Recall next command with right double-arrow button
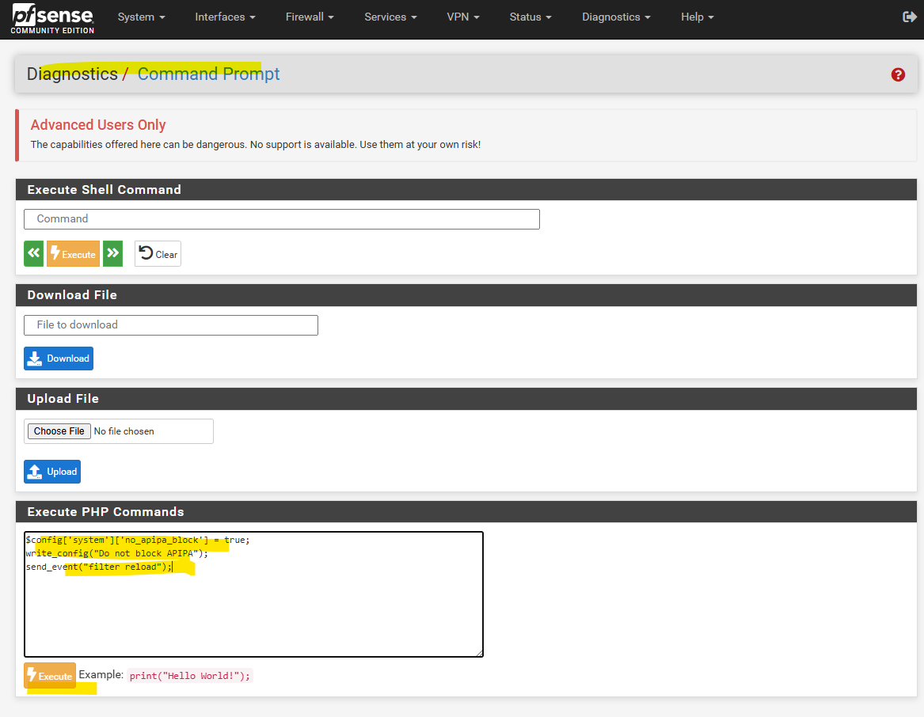This screenshot has height=717, width=924. pyautogui.click(x=113, y=253)
